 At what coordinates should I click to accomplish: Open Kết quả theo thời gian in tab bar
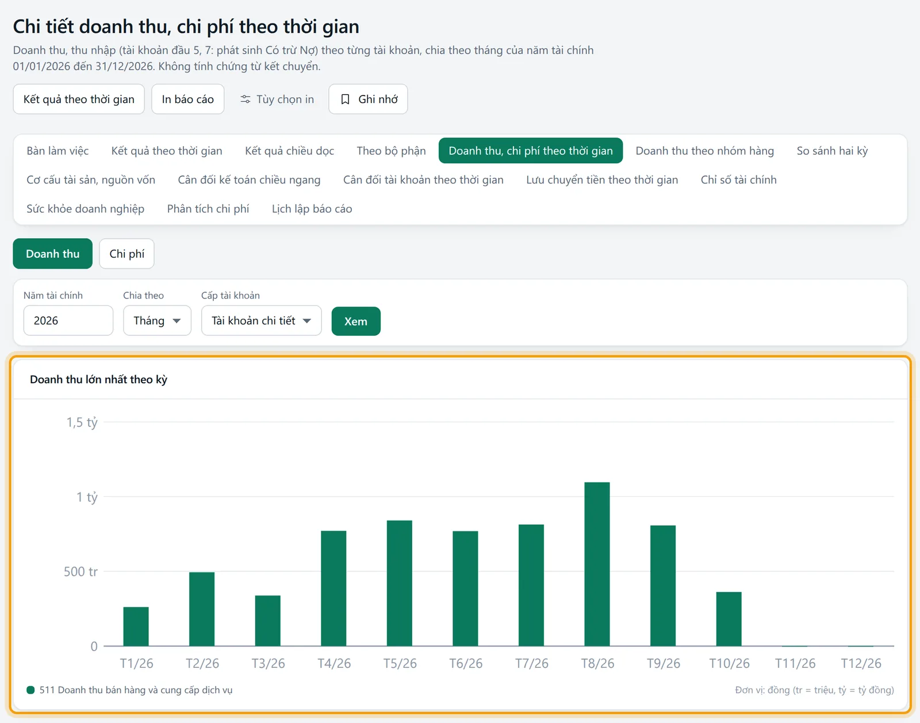[167, 151]
